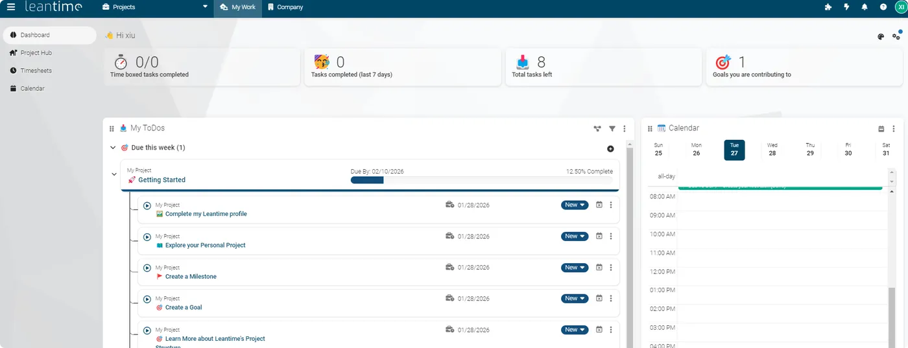Add a to-do with the plus icon
908x348 pixels.
coord(610,148)
